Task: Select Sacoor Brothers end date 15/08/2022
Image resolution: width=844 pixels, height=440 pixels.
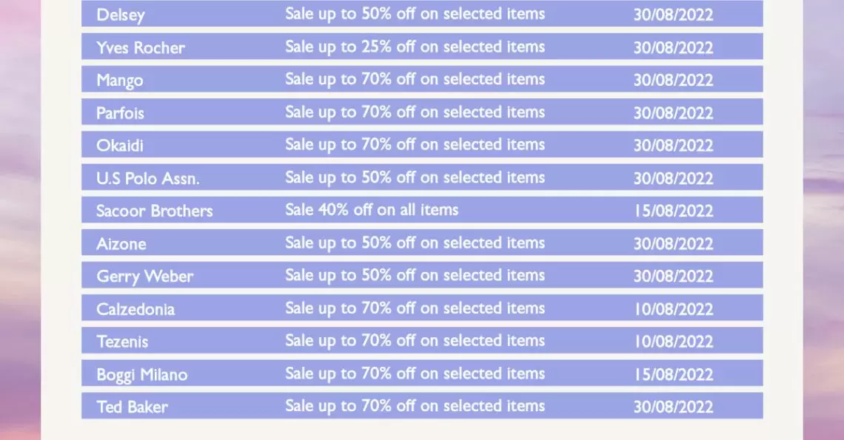Action: click(x=674, y=211)
